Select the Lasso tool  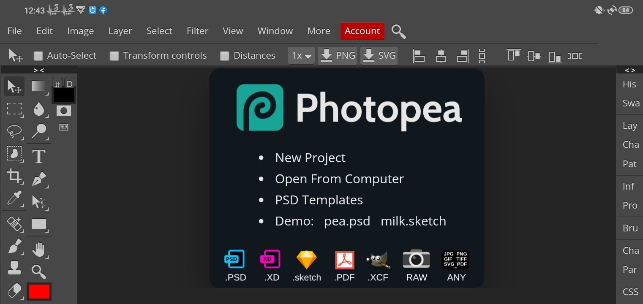pyautogui.click(x=14, y=131)
